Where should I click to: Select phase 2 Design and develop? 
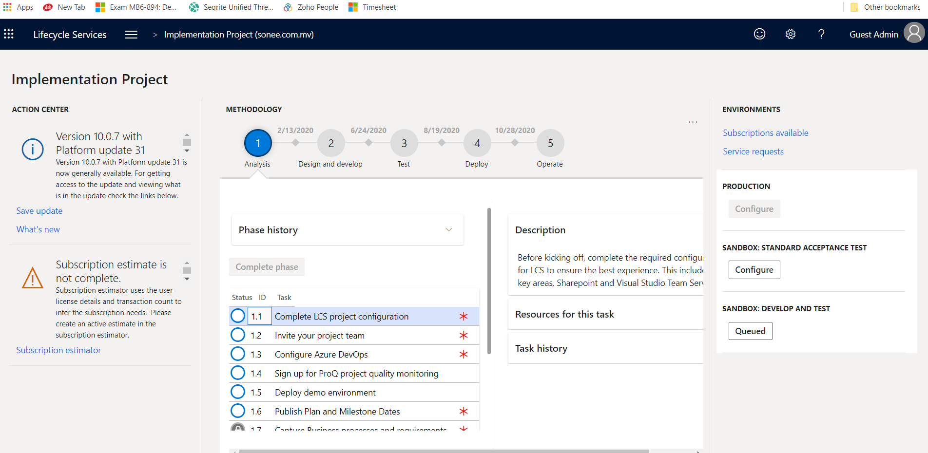click(x=331, y=143)
